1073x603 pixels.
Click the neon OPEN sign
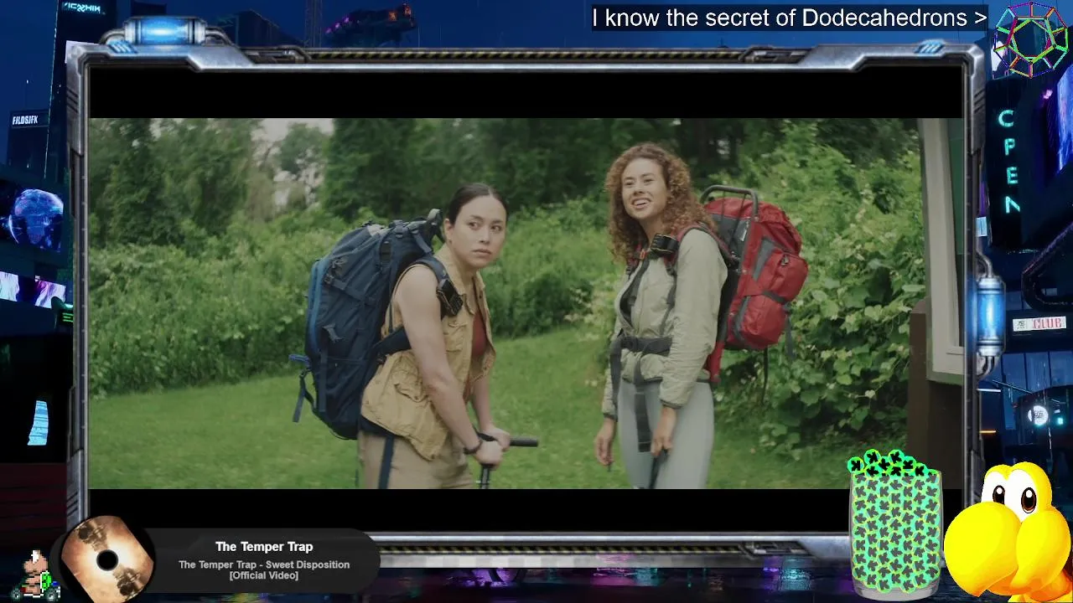1010,161
